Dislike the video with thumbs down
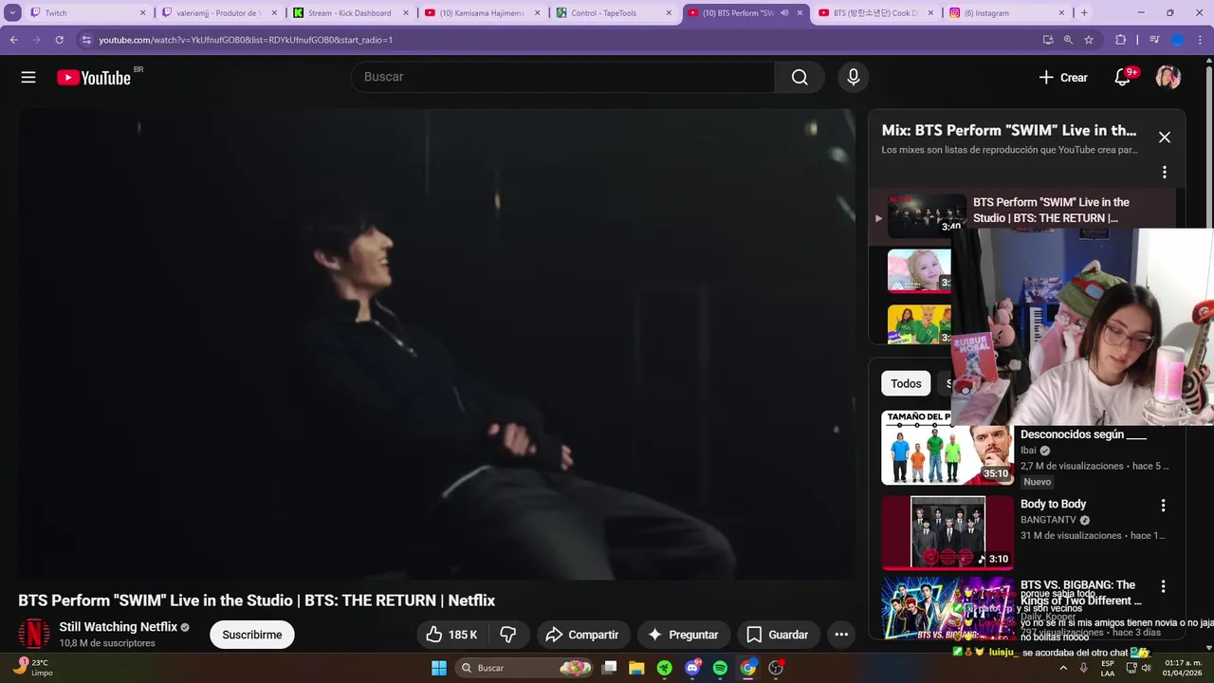The image size is (1214, 683). click(x=508, y=635)
